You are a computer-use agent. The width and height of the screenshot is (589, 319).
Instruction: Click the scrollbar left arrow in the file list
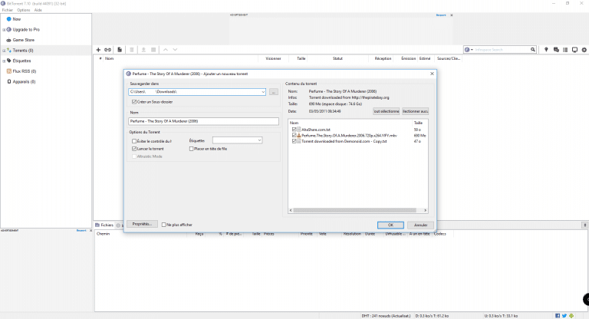[x=291, y=210]
